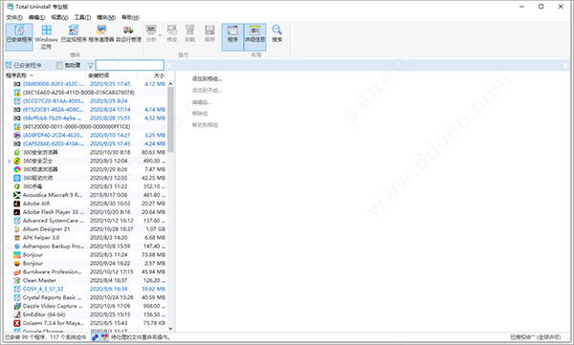Image resolution: width=574 pixels, height=345 pixels.
Task: Click the 360 Security Browser green icon
Action: [x=17, y=152]
